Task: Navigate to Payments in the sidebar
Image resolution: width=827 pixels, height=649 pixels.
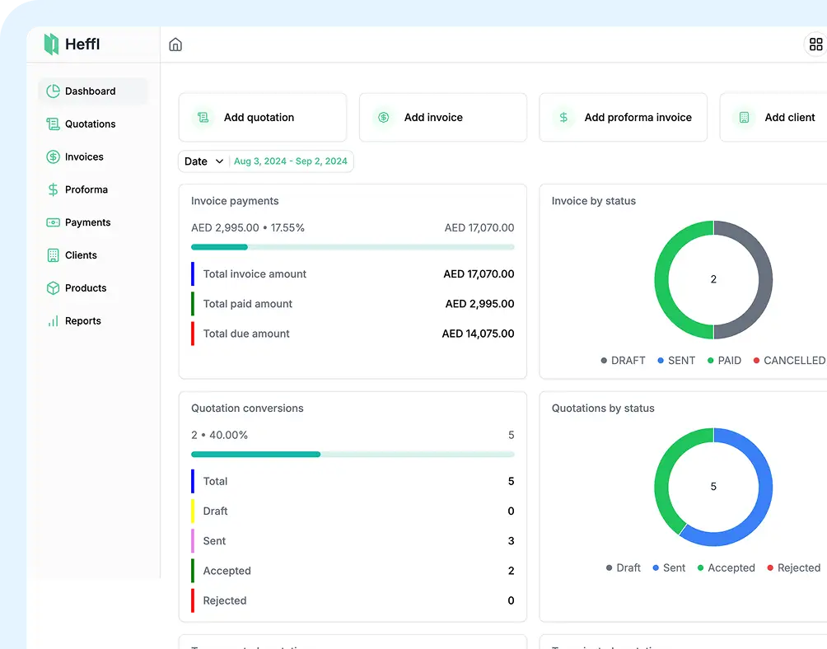Action: [93, 222]
